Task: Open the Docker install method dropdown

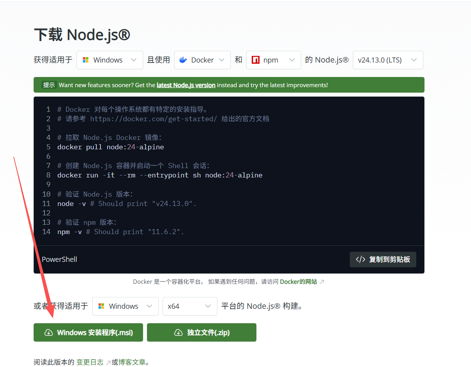Action: pos(202,60)
